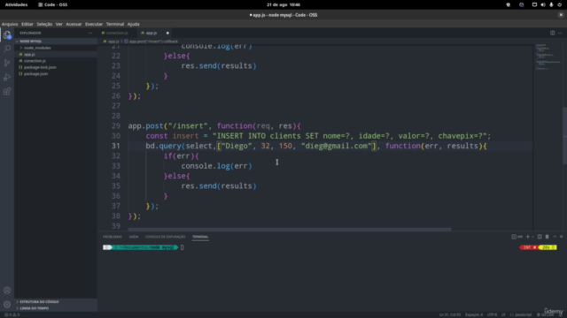Click the editor horizontal scrollbar
This screenshot has height=318, width=567.
[x=290, y=230]
